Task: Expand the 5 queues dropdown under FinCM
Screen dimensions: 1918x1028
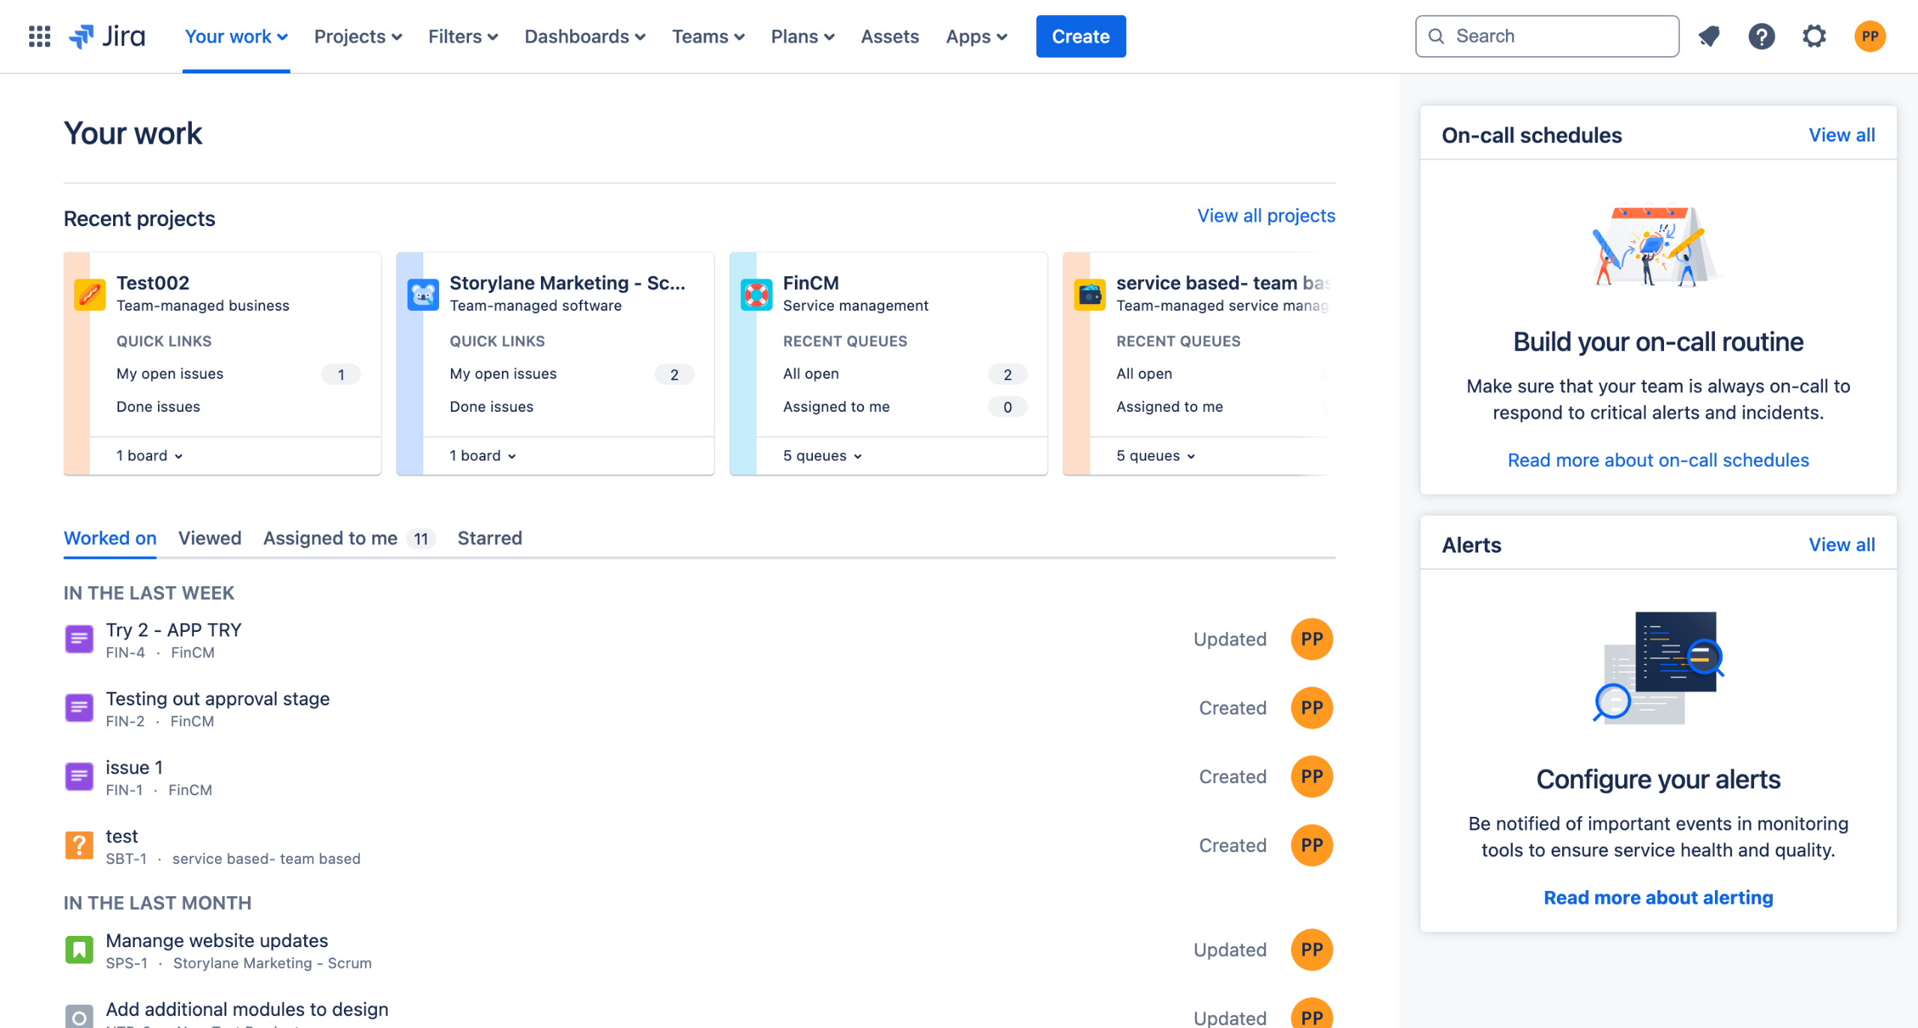Action: pyautogui.click(x=823, y=455)
